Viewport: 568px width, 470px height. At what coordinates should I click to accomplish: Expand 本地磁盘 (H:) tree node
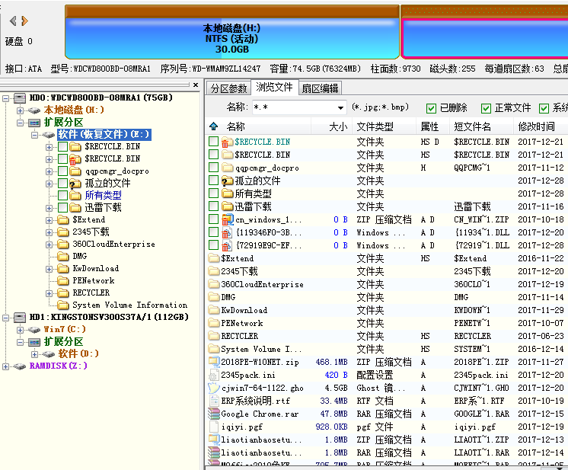(20, 110)
